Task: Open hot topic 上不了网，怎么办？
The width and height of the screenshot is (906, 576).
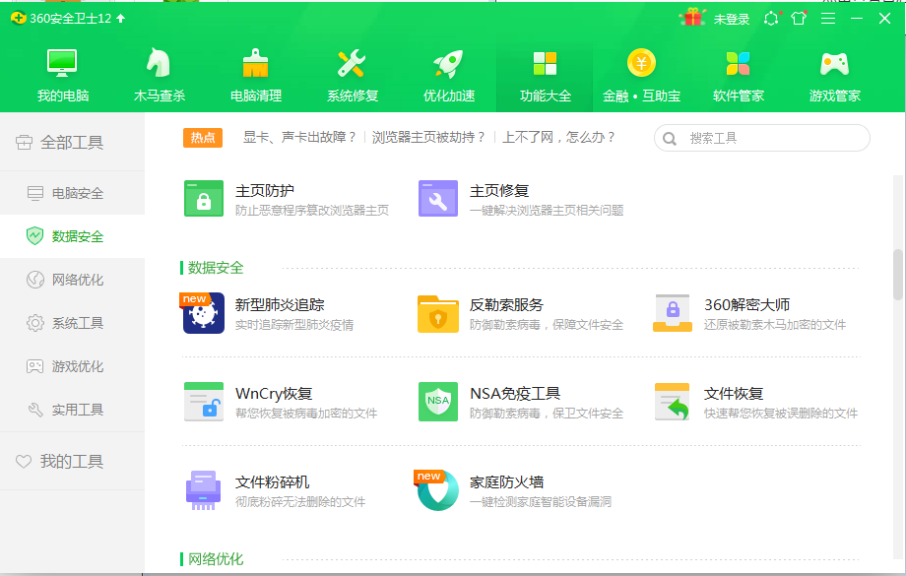Action: click(558, 138)
